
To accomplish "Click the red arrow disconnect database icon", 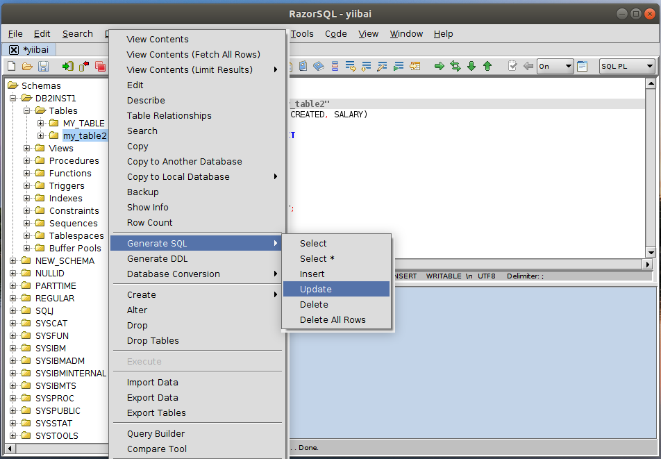I will [x=84, y=66].
